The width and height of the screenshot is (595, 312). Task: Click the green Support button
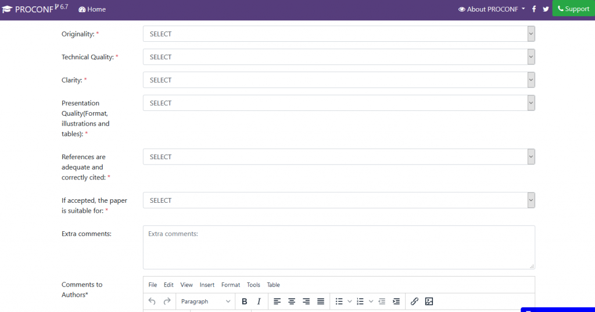[574, 9]
